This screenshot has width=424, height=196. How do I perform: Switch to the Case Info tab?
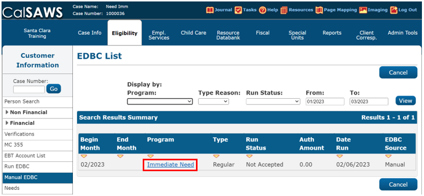pos(89,33)
